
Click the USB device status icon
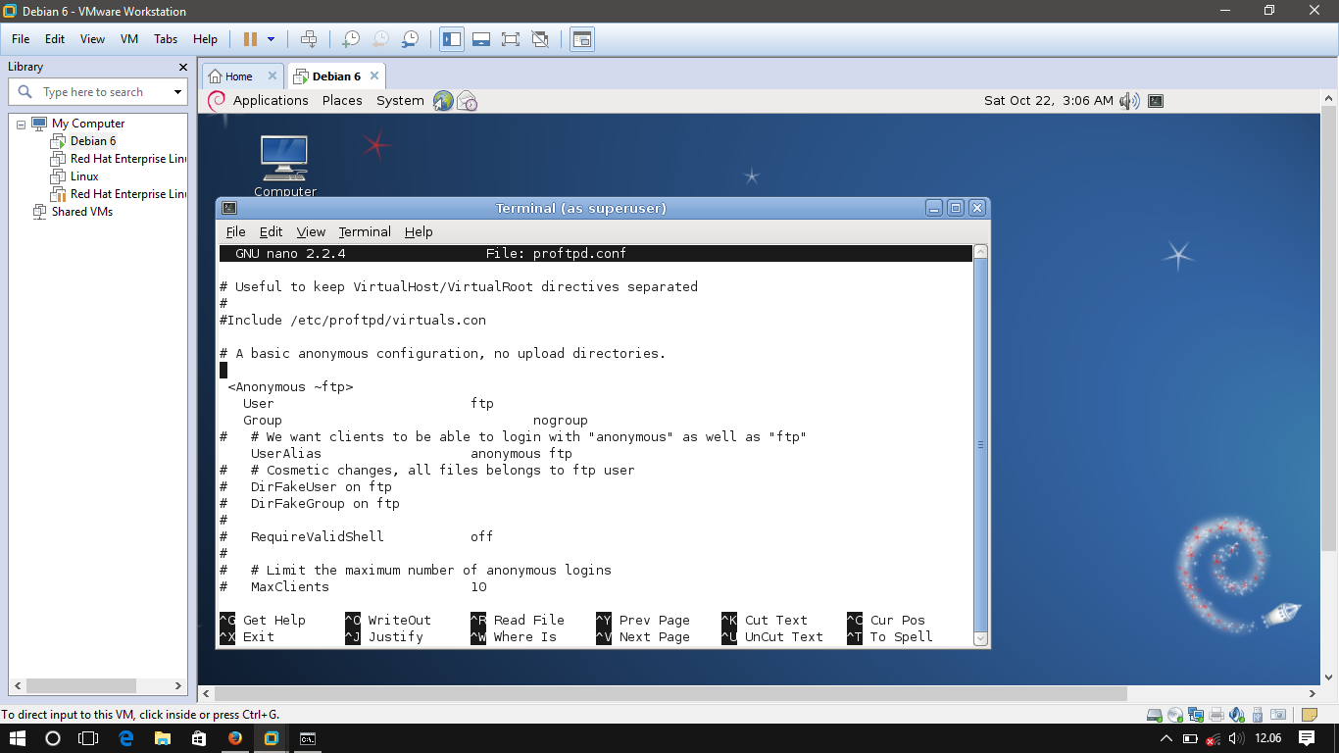(1258, 715)
